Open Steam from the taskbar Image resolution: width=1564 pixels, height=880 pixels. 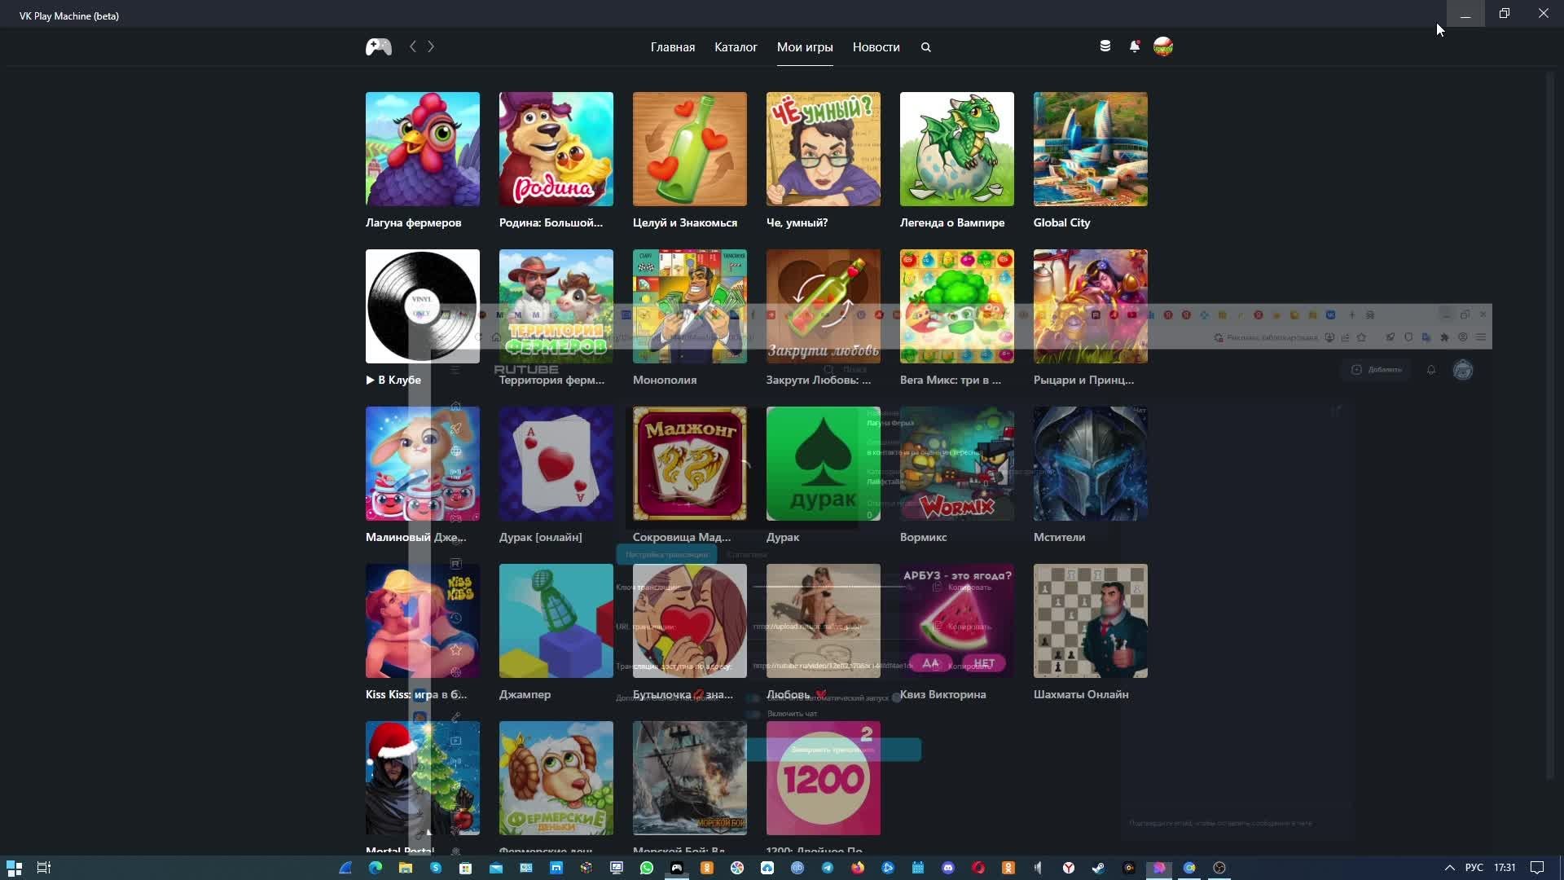click(x=1098, y=868)
